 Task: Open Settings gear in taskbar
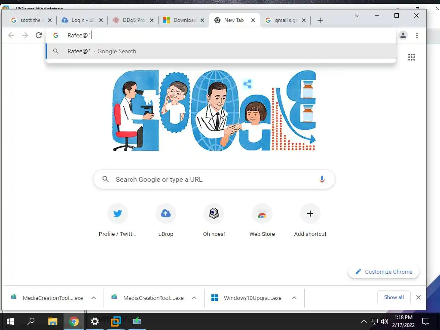click(x=95, y=321)
